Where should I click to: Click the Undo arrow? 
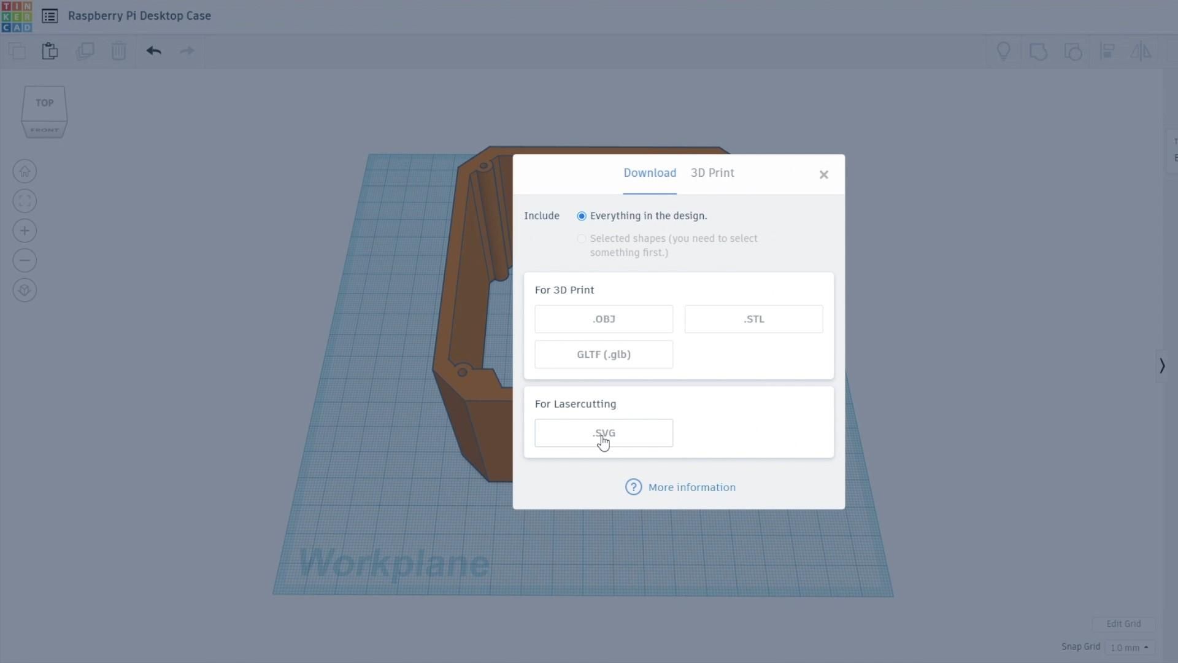click(x=153, y=51)
